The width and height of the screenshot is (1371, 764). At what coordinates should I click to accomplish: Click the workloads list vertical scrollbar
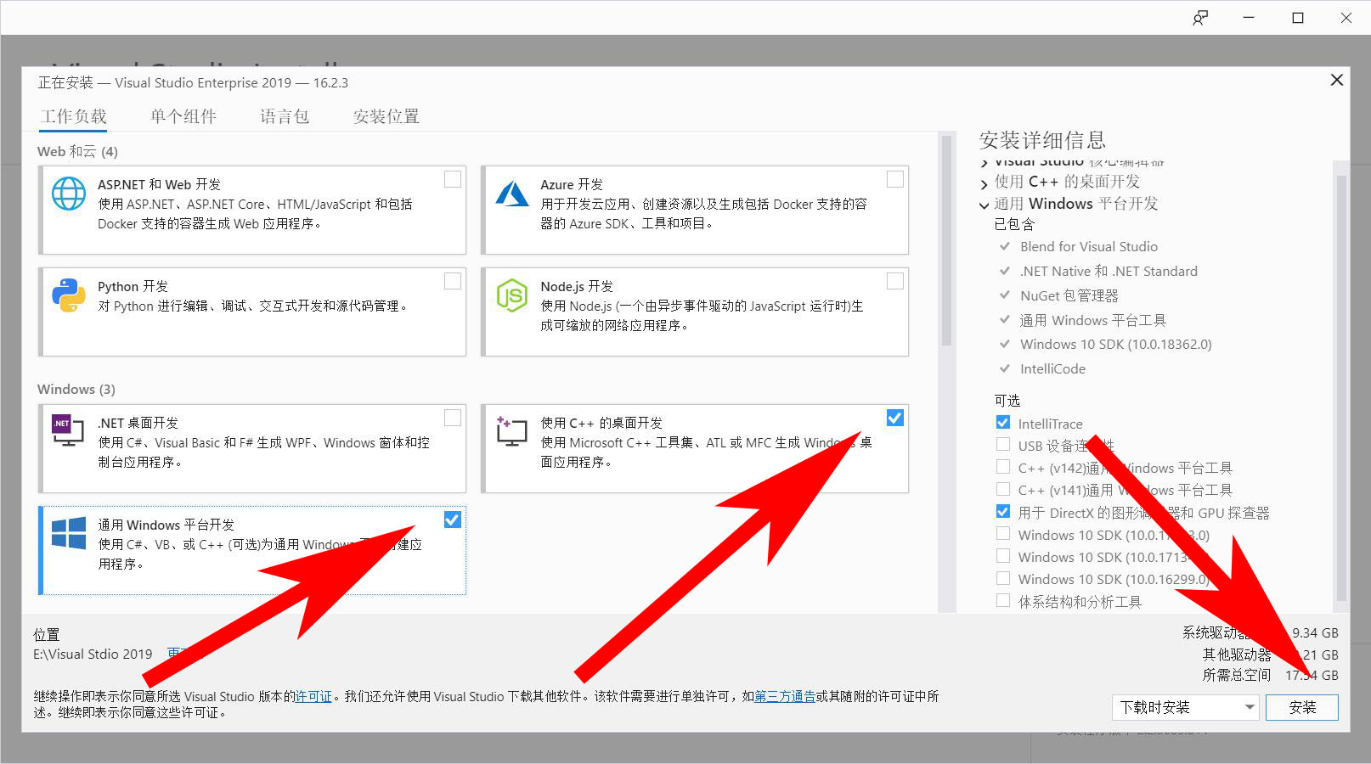(x=946, y=240)
